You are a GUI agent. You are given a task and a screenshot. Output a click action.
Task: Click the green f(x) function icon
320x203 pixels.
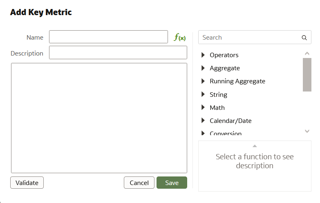pyautogui.click(x=180, y=38)
